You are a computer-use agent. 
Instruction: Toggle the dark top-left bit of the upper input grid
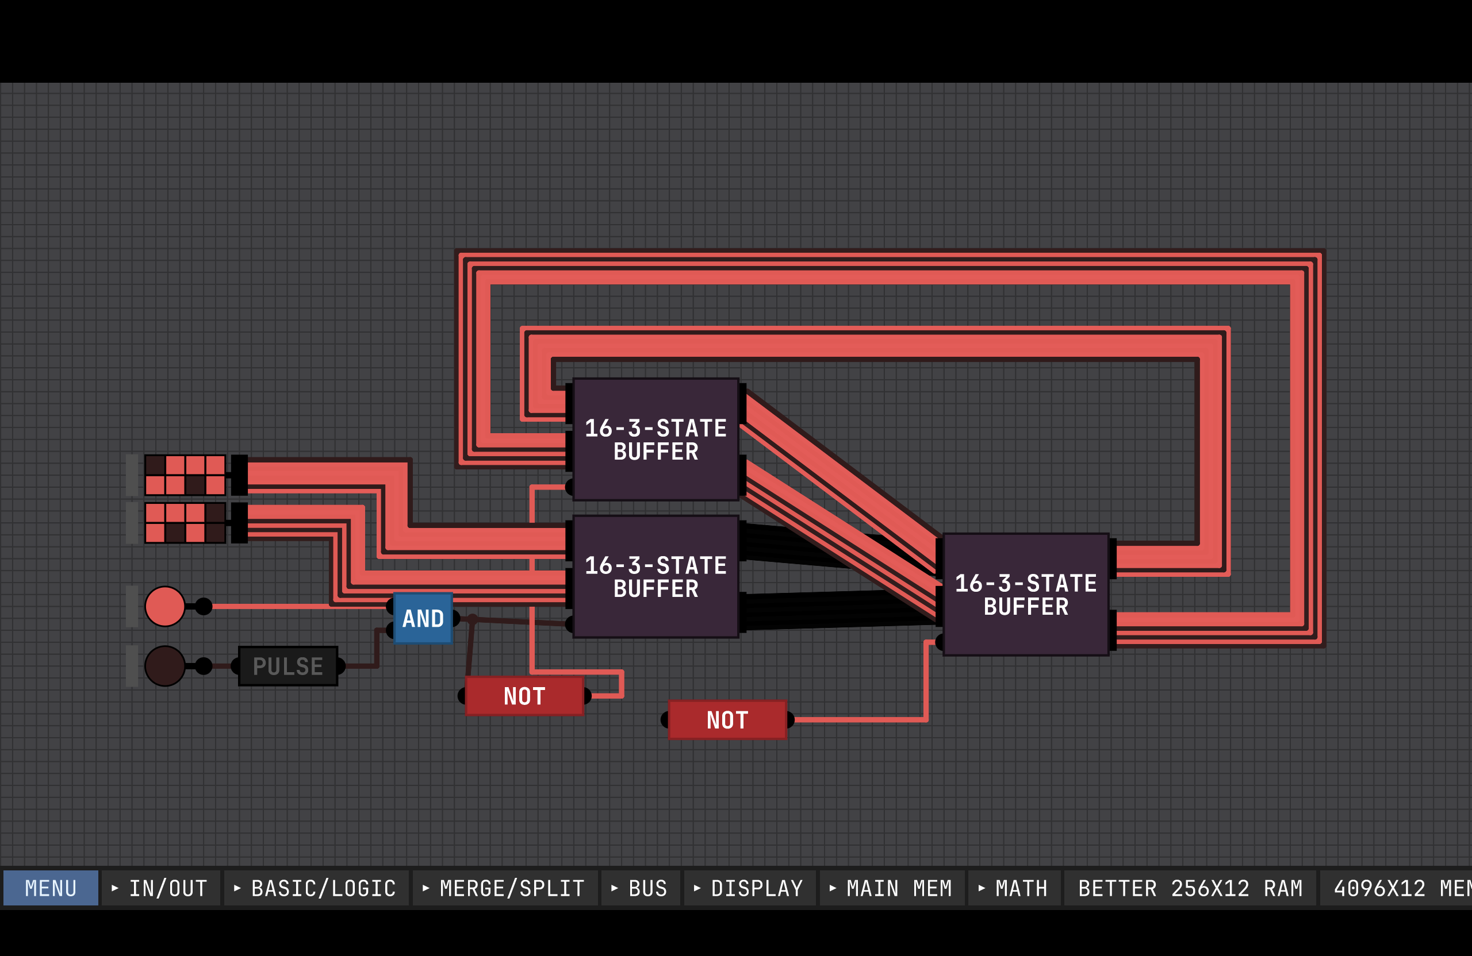155,465
